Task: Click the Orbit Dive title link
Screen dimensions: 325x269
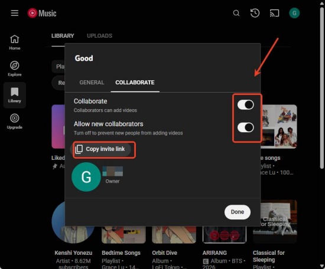Action: click(x=165, y=253)
